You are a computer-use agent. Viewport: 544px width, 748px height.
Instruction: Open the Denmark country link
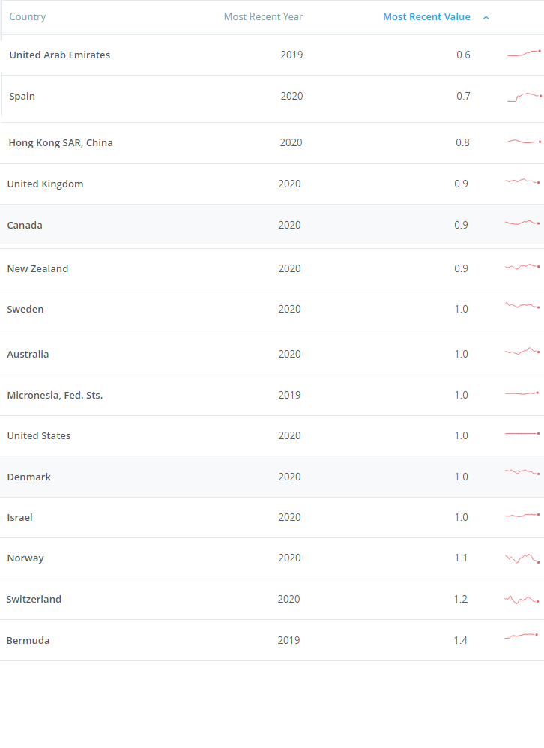[x=28, y=477]
